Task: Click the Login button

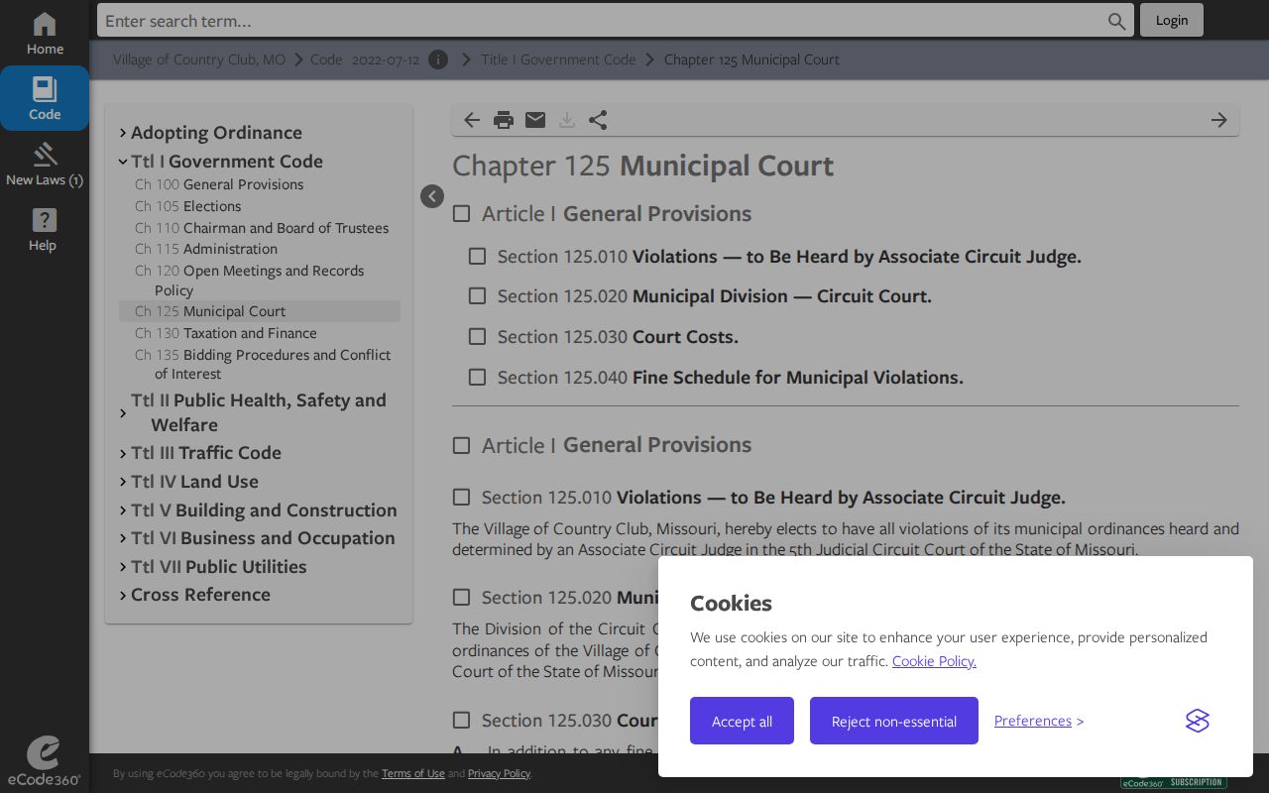Action: tap(1172, 20)
